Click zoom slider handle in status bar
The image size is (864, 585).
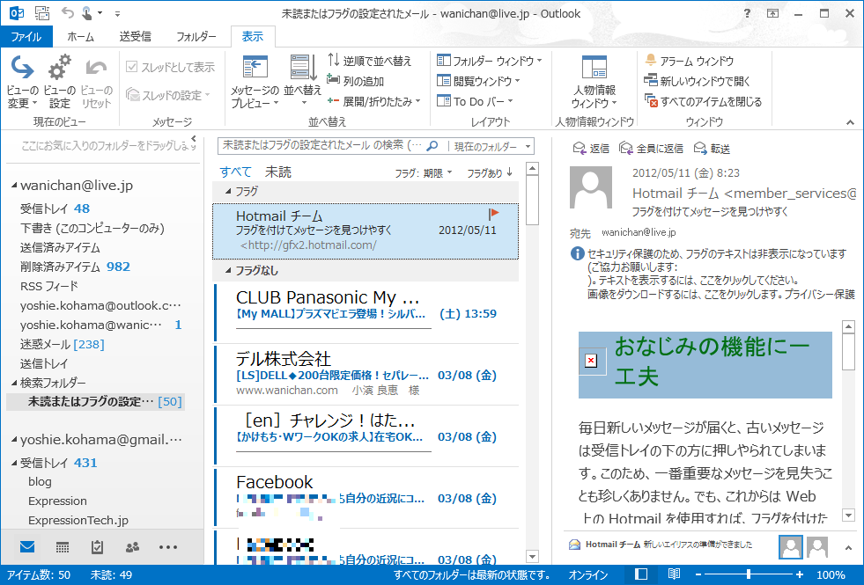pyautogui.click(x=749, y=574)
